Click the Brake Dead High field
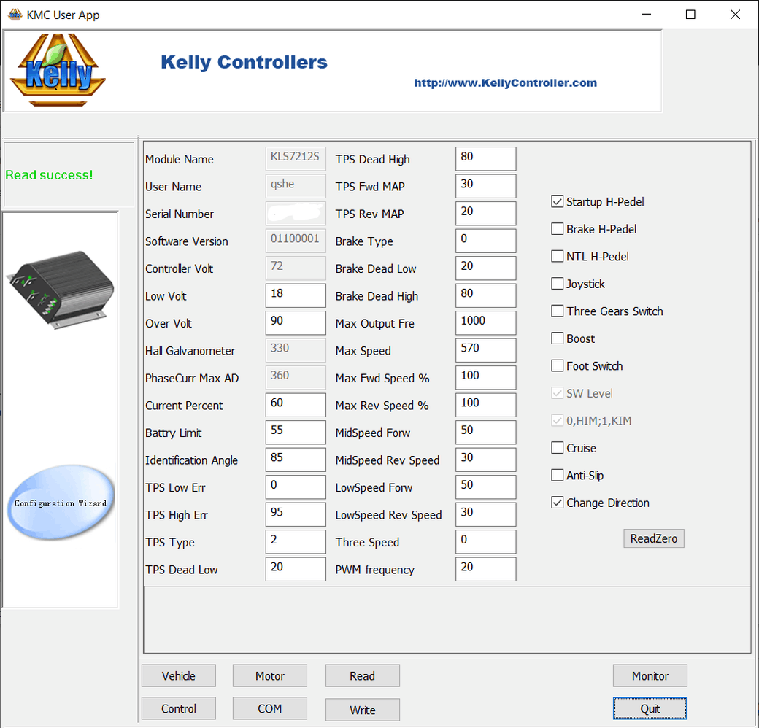 point(485,295)
